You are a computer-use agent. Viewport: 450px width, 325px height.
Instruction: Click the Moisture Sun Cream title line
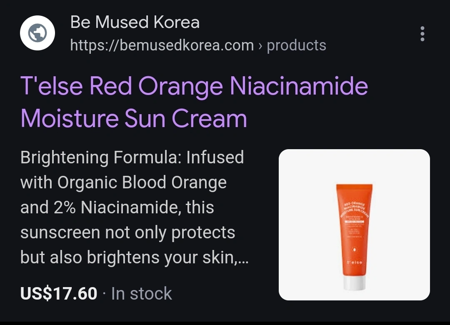(134, 118)
